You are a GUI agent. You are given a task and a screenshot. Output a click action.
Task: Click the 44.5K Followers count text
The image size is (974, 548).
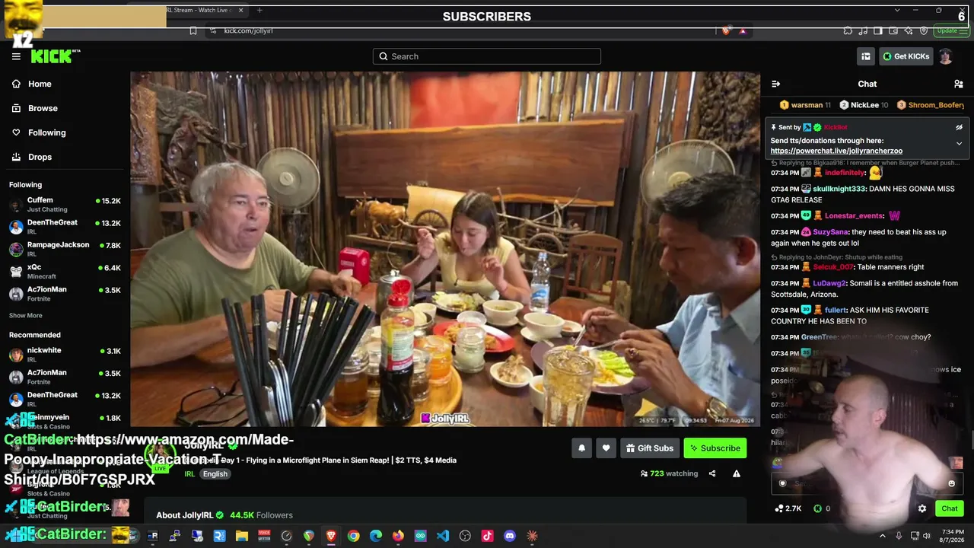[x=261, y=515]
